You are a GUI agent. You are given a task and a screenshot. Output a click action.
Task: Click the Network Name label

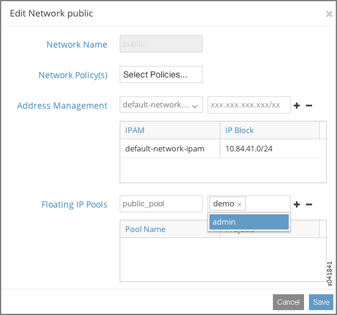(x=77, y=45)
